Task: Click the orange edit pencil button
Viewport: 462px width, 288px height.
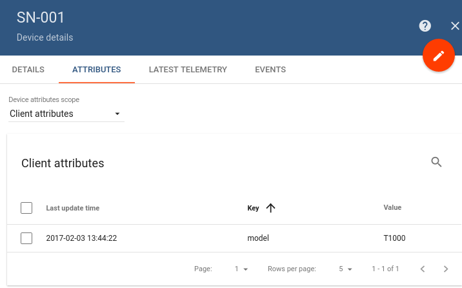Action: click(439, 56)
